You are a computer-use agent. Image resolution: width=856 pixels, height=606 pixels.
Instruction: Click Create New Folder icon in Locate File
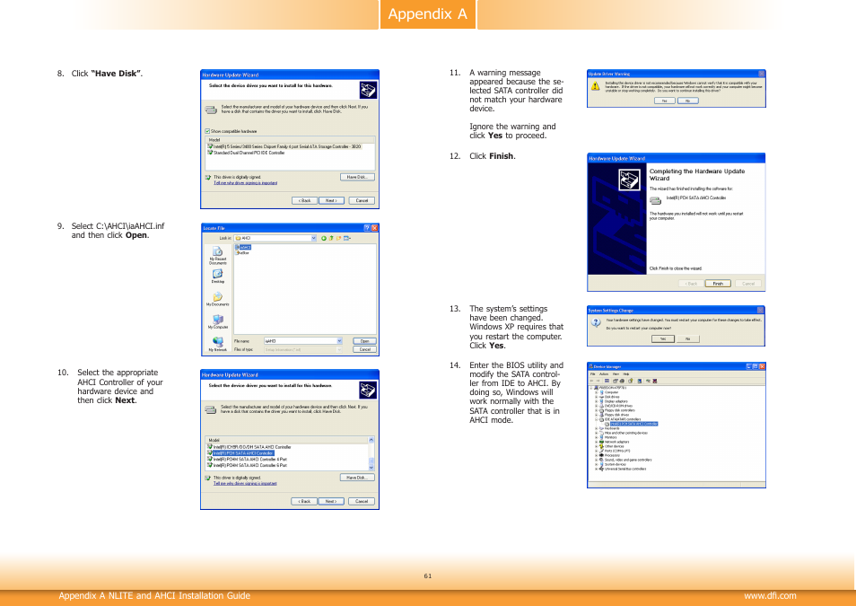point(338,238)
